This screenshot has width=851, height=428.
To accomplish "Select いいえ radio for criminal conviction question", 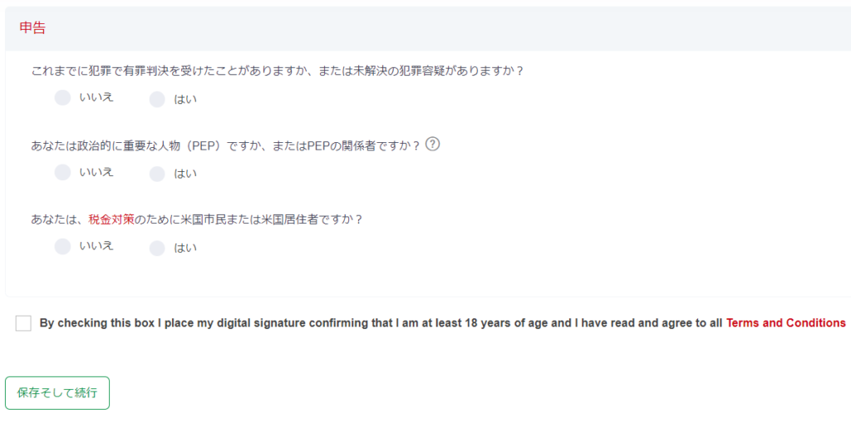I will pyautogui.click(x=62, y=98).
